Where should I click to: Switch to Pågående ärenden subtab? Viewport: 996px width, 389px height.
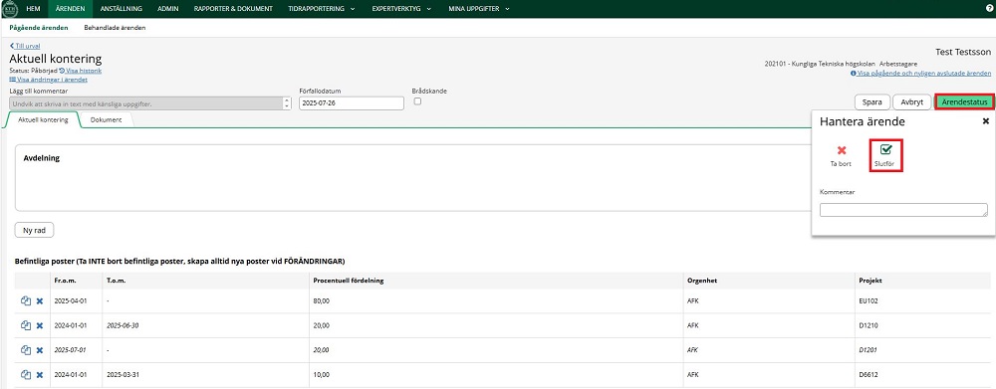(x=39, y=28)
